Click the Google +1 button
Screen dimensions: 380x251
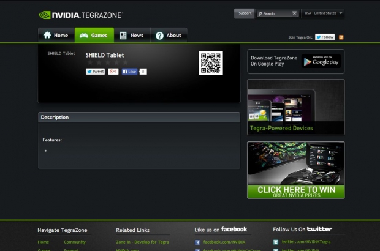coord(113,72)
